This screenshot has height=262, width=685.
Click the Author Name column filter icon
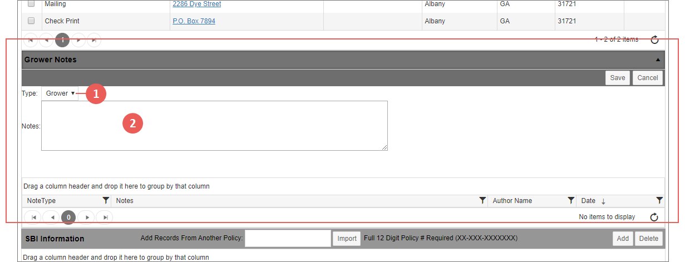coord(570,201)
